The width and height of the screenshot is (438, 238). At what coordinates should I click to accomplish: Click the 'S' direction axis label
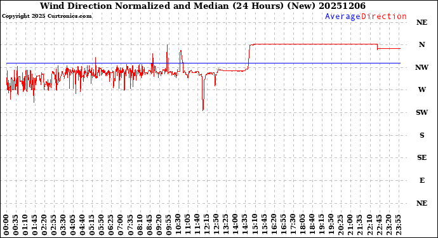pyautogui.click(x=421, y=135)
